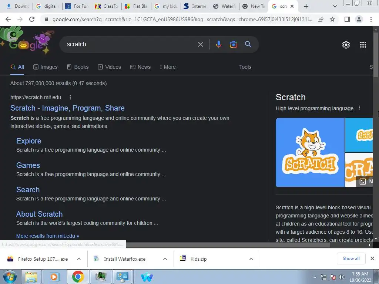Start voice search with microphone

[x=218, y=44]
